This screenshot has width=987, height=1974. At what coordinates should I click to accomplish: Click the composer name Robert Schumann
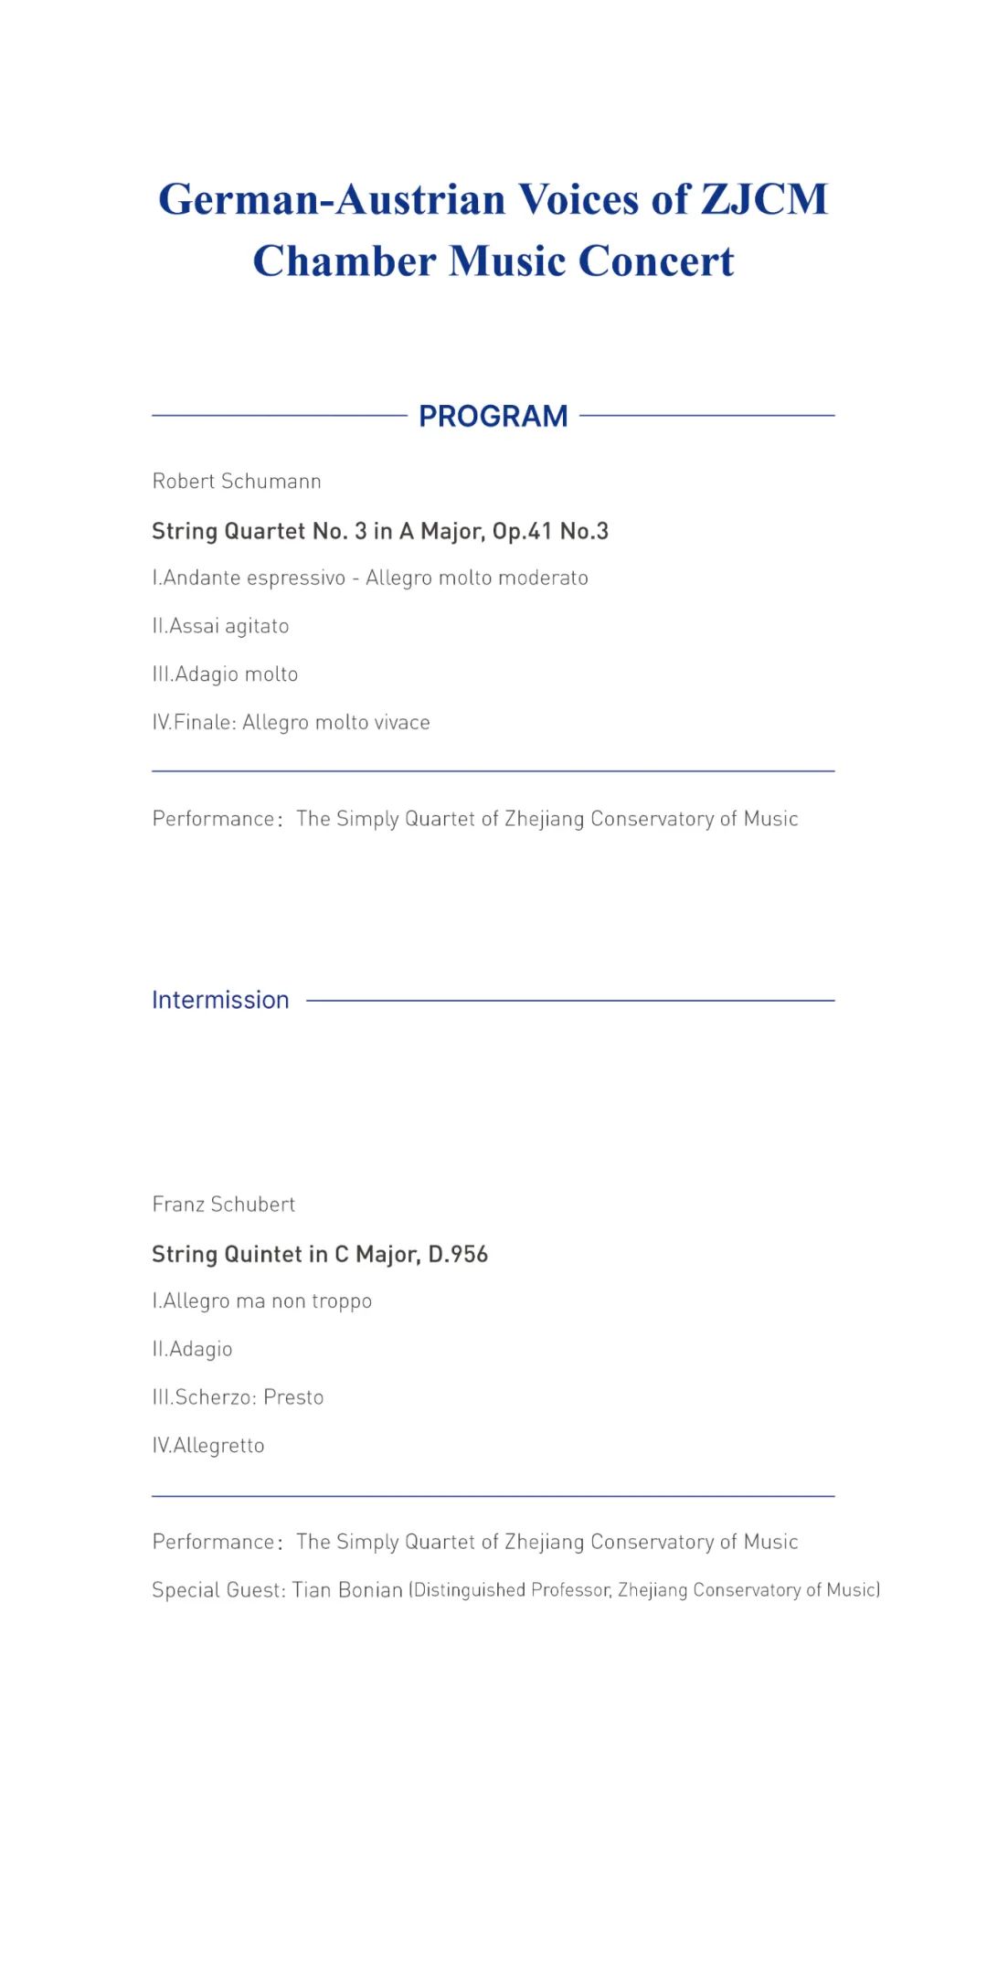237,482
